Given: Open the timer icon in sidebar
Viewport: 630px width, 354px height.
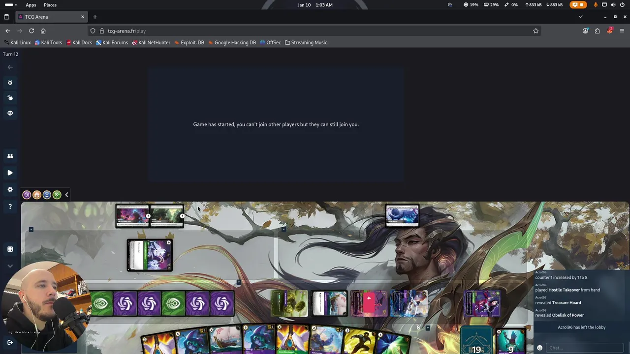Looking at the screenshot, I should pos(10,83).
